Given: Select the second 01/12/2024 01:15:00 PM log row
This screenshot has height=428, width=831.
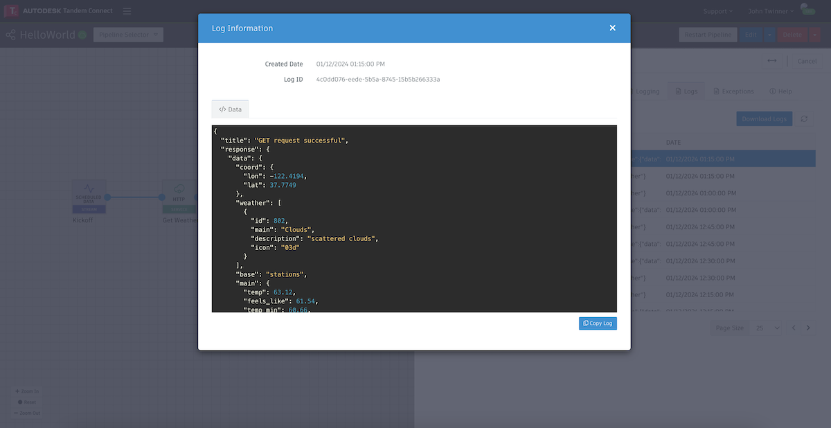Looking at the screenshot, I should point(723,176).
